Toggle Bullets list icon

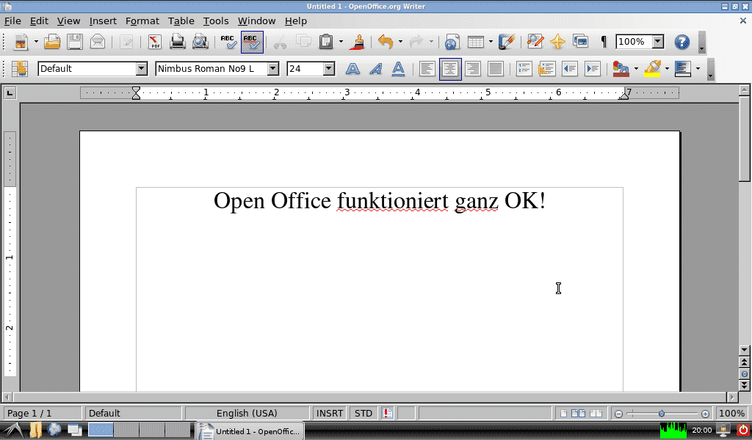pyautogui.click(x=546, y=69)
